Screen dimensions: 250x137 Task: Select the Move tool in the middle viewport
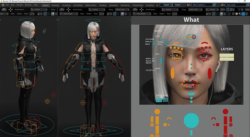click(x=68, y=9)
